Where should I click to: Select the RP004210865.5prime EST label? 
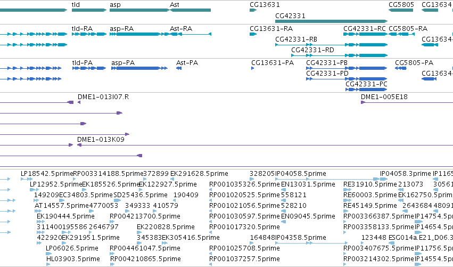pyautogui.click(x=146, y=259)
